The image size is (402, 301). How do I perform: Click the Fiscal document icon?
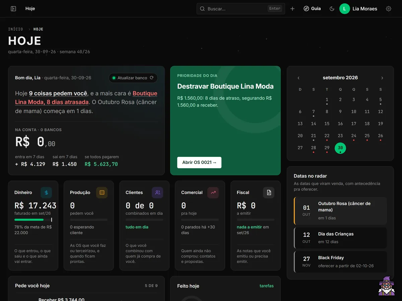coord(269,193)
